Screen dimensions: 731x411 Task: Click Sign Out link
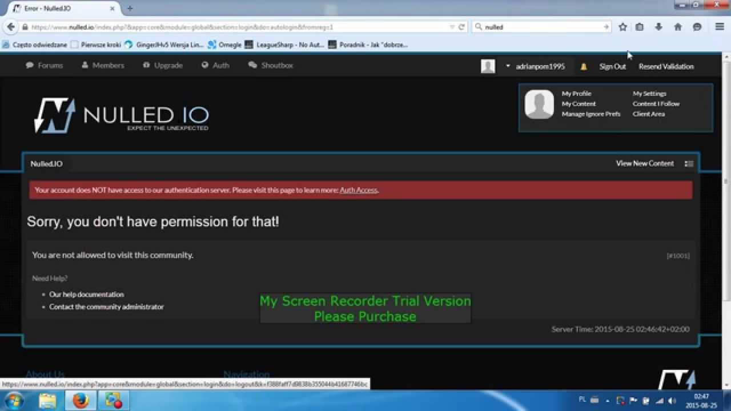612,67
